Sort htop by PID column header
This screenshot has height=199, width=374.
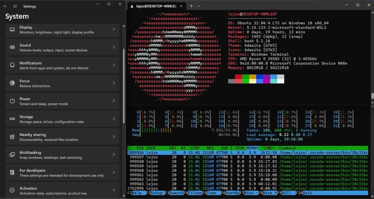click(x=140, y=148)
